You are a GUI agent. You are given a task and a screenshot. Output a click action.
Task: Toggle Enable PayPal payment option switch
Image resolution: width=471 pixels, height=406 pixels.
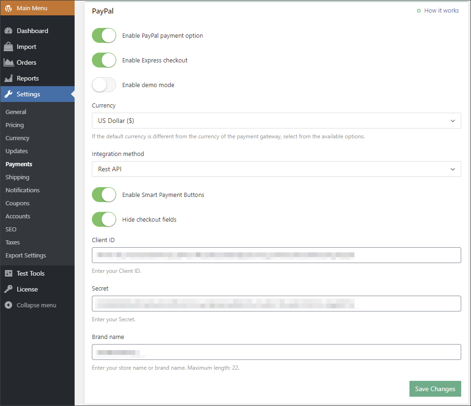coord(104,36)
